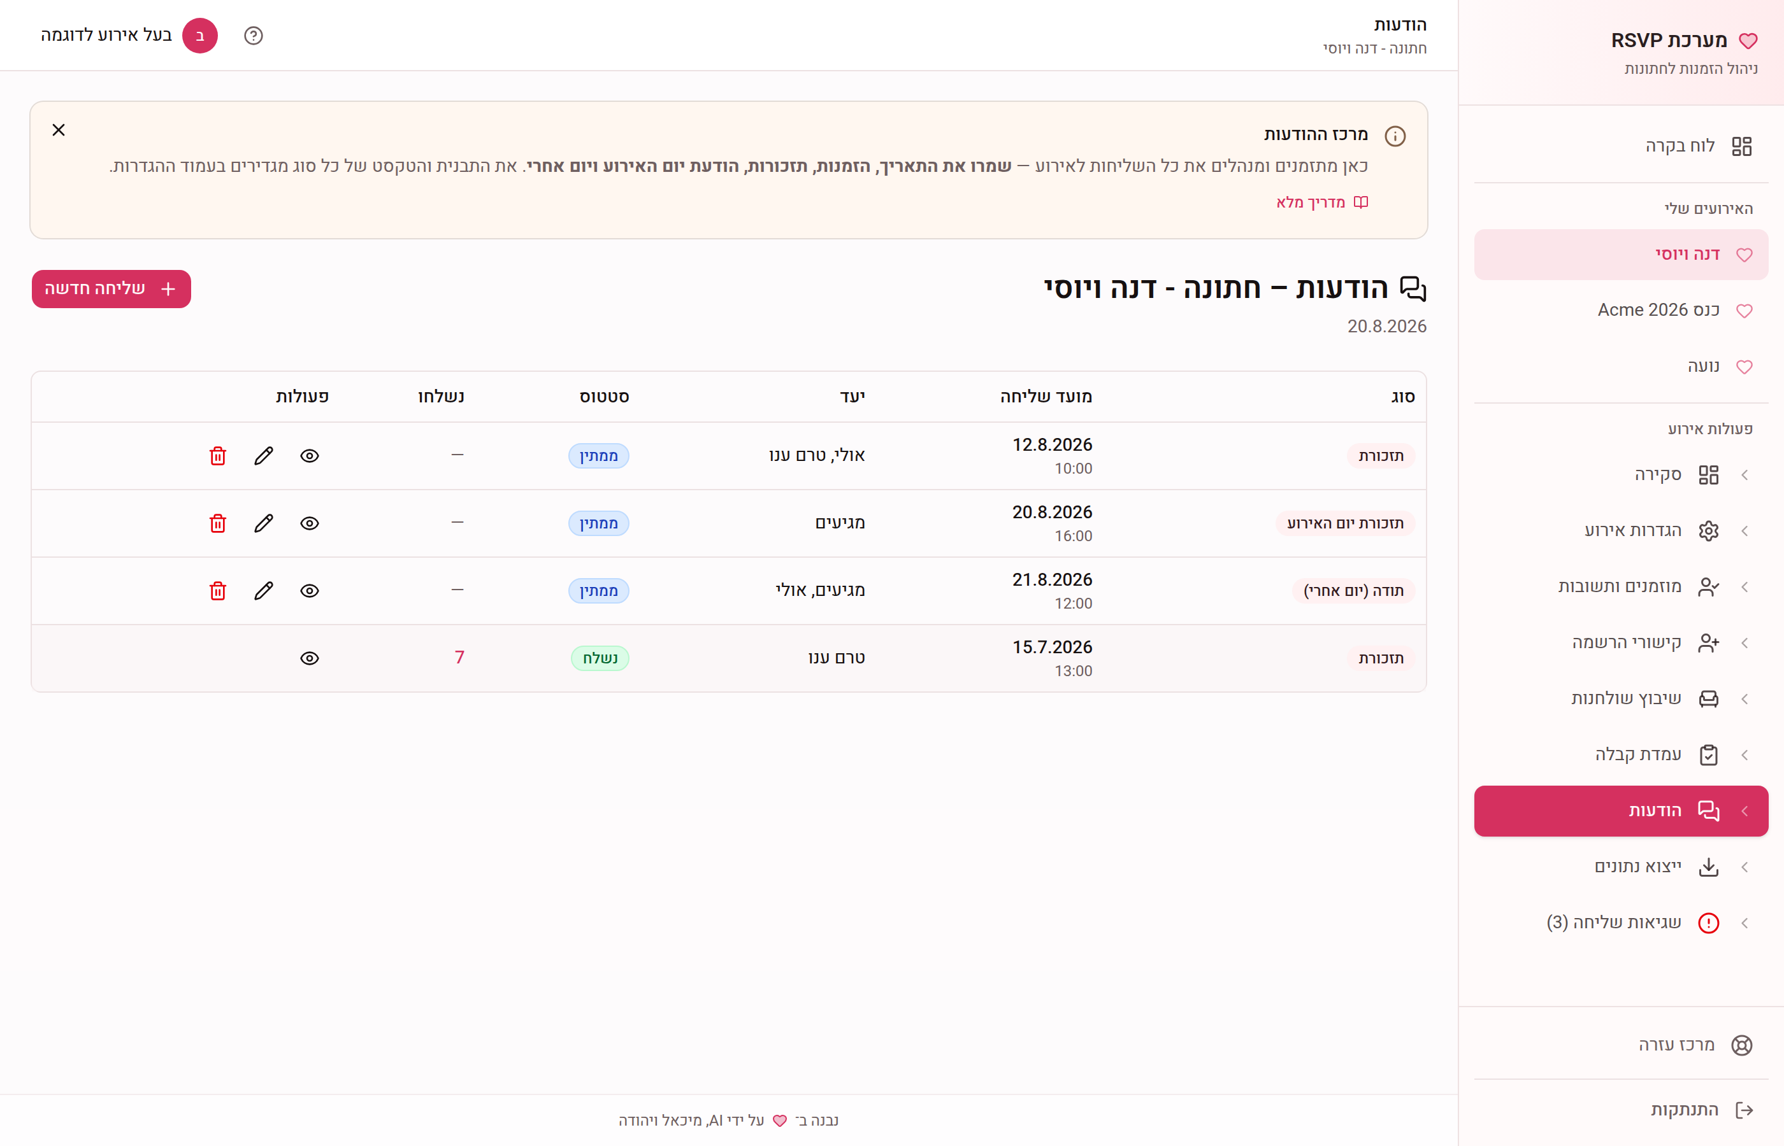Expand the שיבוץ שולחנות chevron

coord(1744,699)
